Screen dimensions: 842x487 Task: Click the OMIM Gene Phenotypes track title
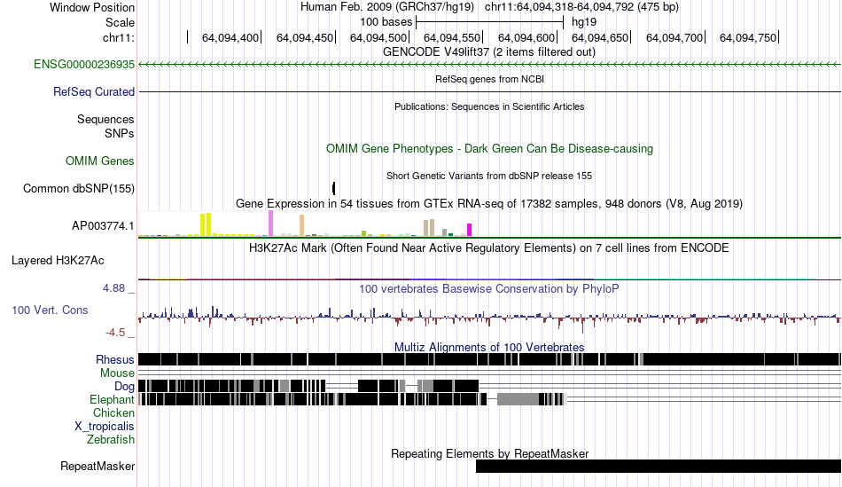coord(489,148)
